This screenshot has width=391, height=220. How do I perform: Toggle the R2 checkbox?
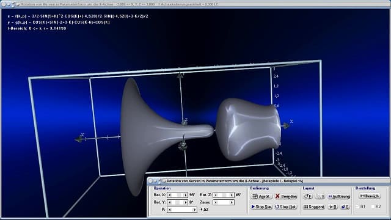tap(373, 207)
